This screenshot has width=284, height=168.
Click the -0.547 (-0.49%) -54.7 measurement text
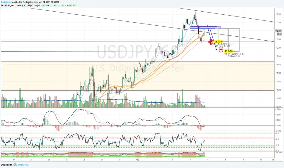pyautogui.click(x=234, y=54)
